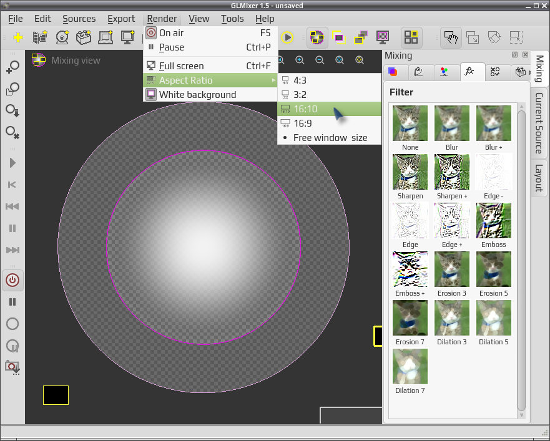
Task: Select Free window size option
Action: (329, 138)
